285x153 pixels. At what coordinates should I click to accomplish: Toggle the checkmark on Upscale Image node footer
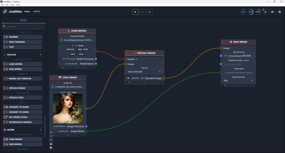click(x=145, y=82)
